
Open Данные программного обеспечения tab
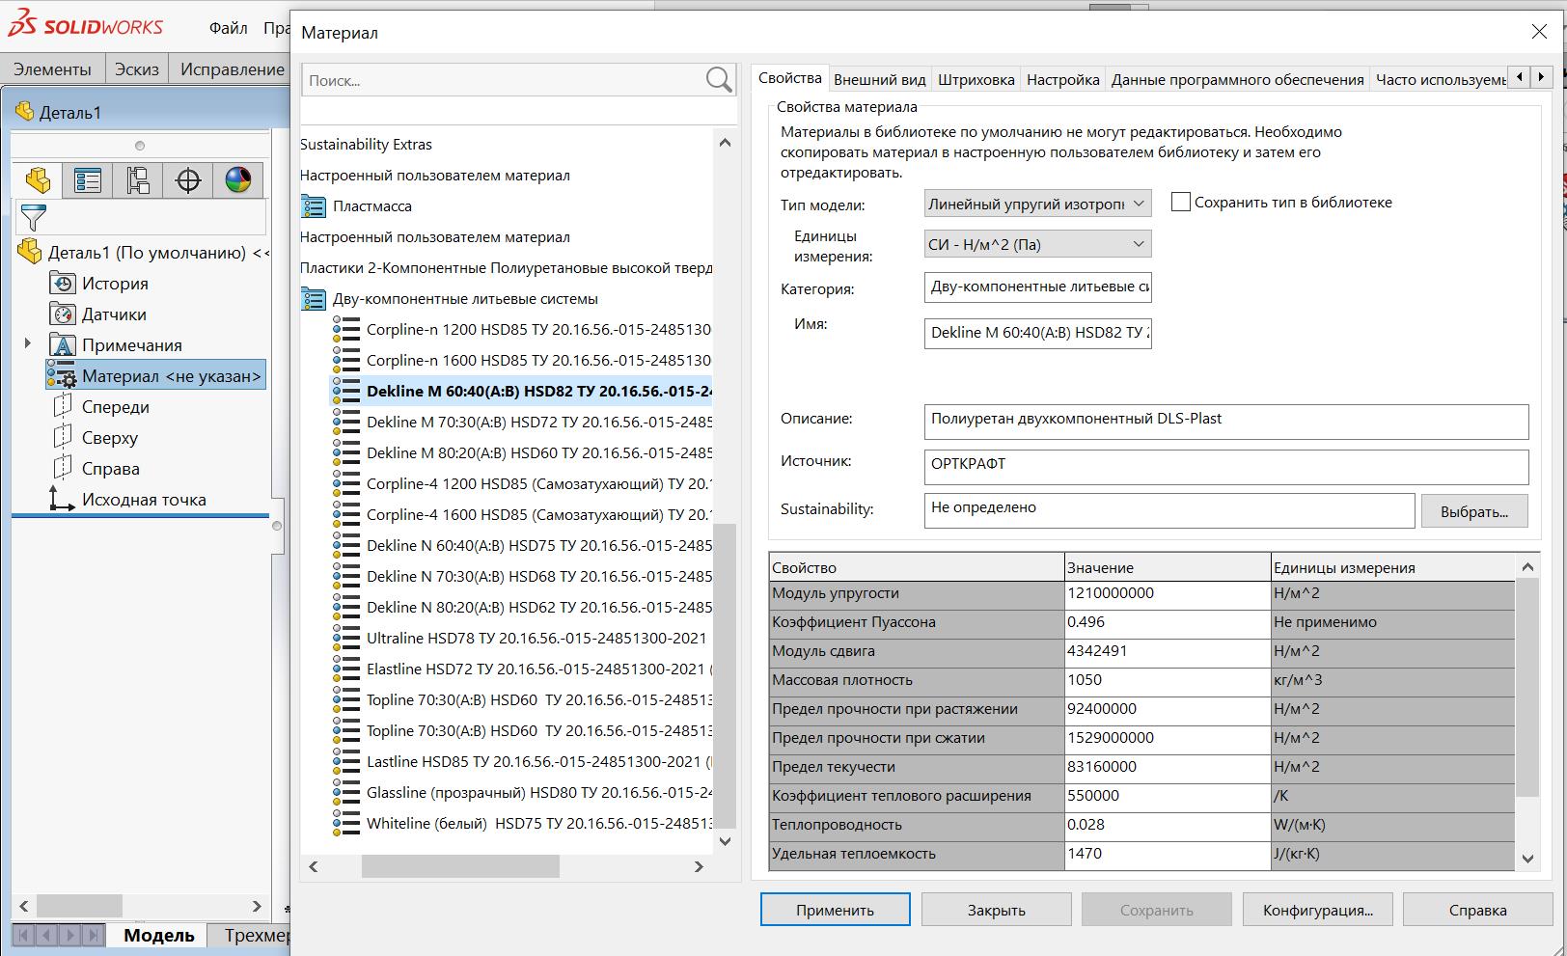(1237, 80)
